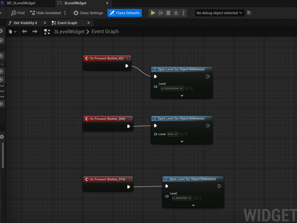This screenshot has height=223, width=297.
Task: Open Class Defaults
Action: click(x=125, y=13)
